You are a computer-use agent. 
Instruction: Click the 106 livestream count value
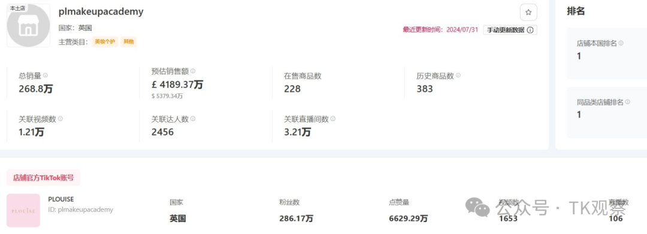click(616, 219)
